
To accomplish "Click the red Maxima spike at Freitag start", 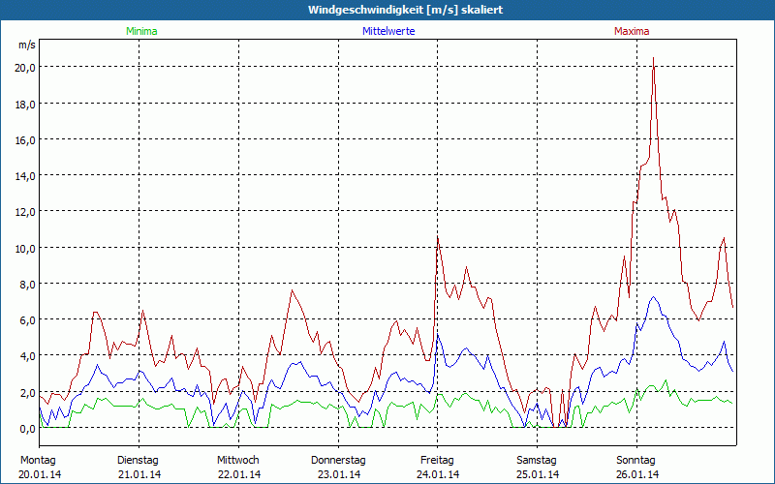I will pyautogui.click(x=438, y=237).
